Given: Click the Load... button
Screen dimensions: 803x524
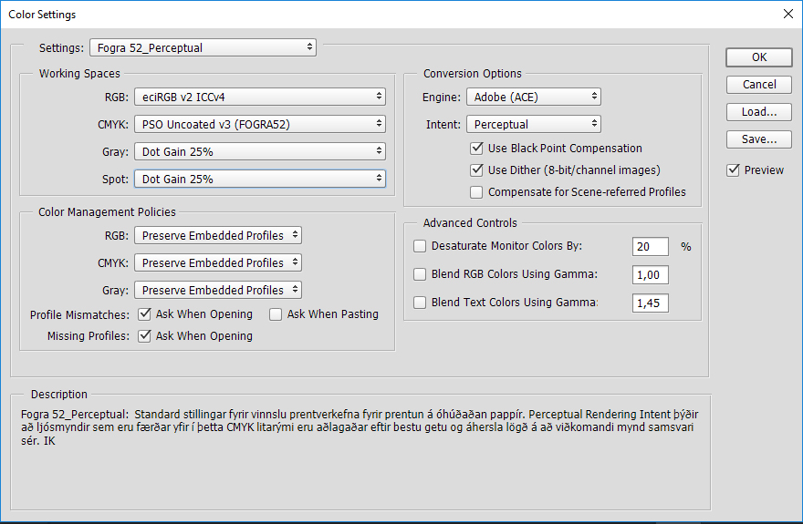Looking at the screenshot, I should 758,112.
